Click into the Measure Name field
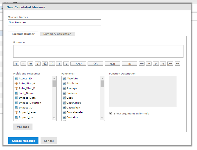 55,23
